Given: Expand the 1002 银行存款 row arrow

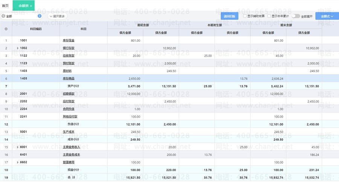Looking at the screenshot, I should coord(17,48).
